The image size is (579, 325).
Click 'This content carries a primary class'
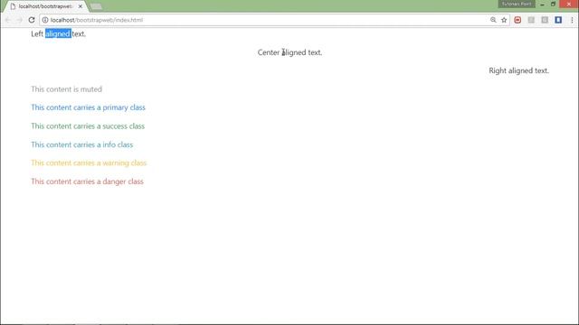(x=89, y=107)
